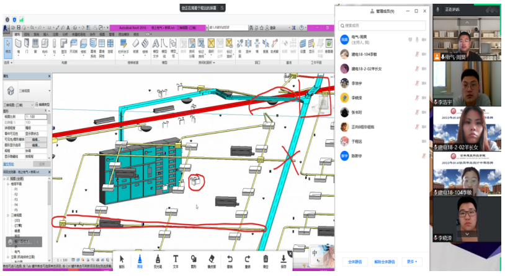505x276 pixels.
Task: Pick the 橡皮擦 eraser tool
Action: [x=212, y=261]
